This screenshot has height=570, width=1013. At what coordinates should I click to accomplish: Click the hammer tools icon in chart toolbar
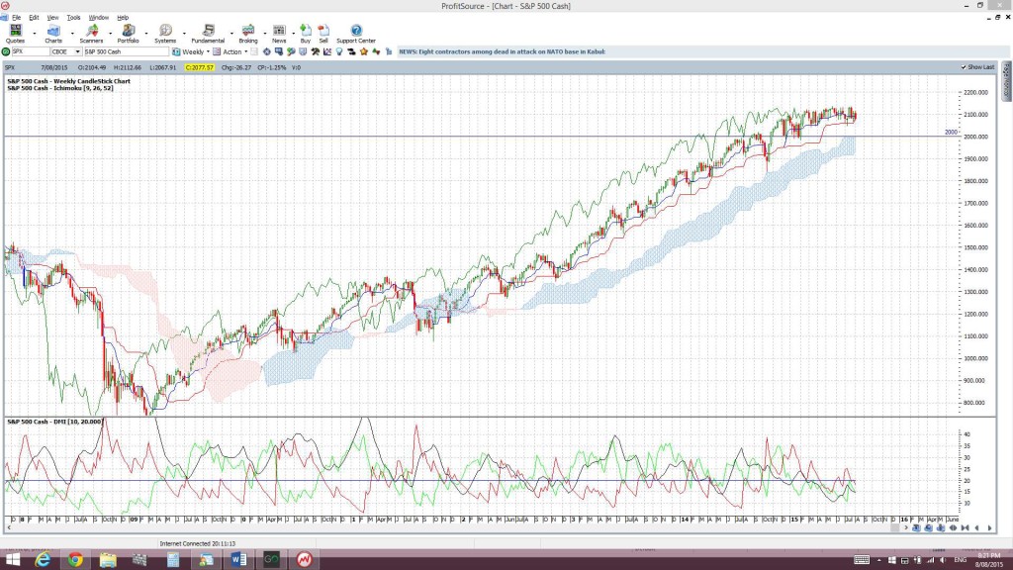click(316, 51)
